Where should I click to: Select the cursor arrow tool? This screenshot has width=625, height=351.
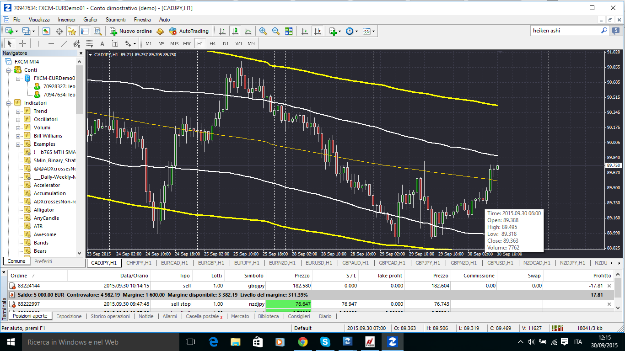click(x=10, y=43)
